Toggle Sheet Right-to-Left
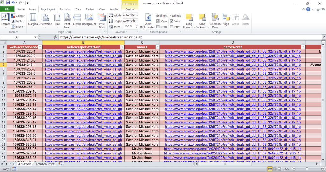Viewport: 326px width, 172px height. (x=148, y=21)
